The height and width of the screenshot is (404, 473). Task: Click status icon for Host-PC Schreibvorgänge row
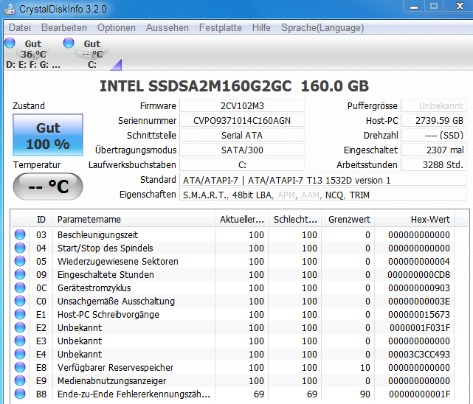20,314
